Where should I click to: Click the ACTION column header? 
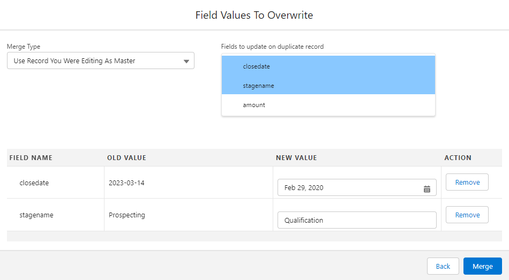pos(458,158)
